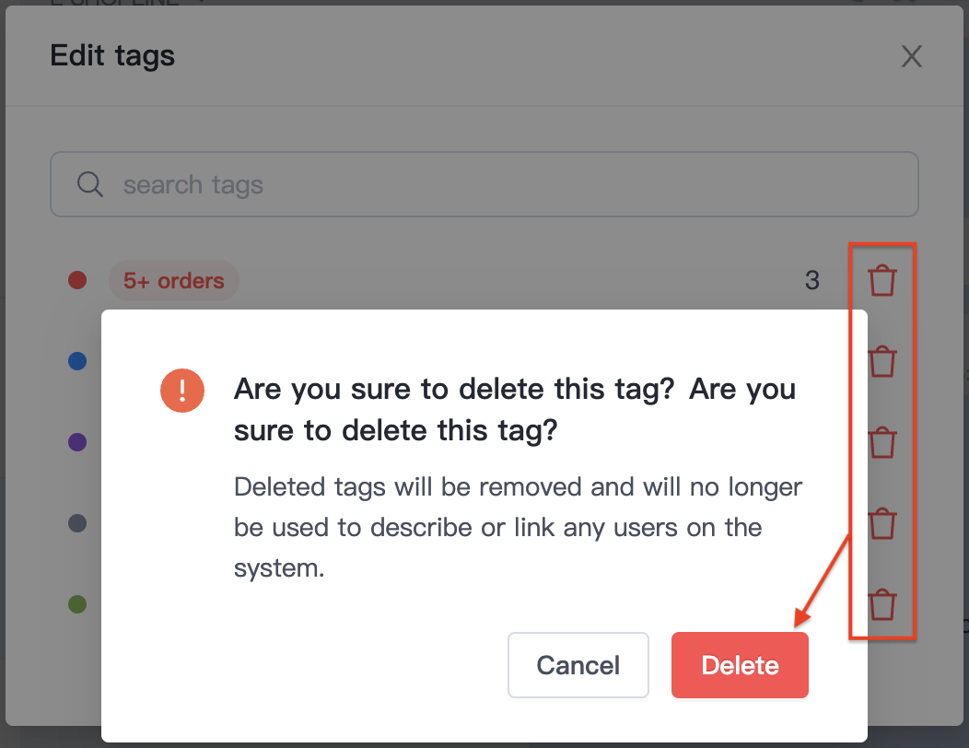The height and width of the screenshot is (748, 969).
Task: Click the trash icon in the blue tag row
Action: [881, 362]
